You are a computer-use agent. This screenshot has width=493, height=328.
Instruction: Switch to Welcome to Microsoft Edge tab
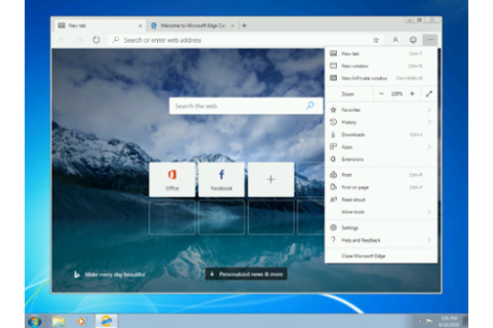point(193,26)
